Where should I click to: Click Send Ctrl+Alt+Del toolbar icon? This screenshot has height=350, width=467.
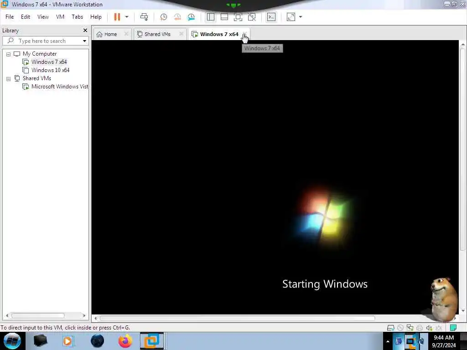point(144,17)
